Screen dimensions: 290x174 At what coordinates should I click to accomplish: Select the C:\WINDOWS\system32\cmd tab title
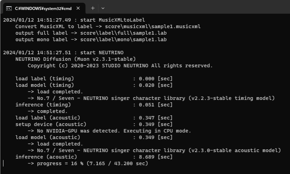point(43,9)
